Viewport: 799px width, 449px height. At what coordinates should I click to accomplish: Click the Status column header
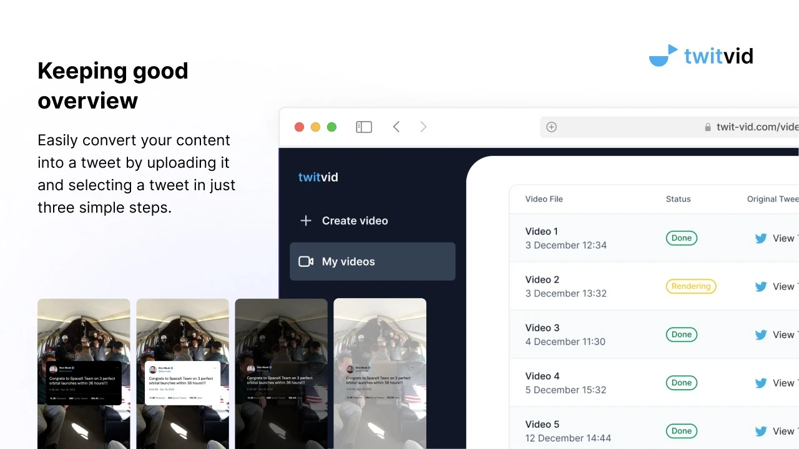pyautogui.click(x=679, y=199)
